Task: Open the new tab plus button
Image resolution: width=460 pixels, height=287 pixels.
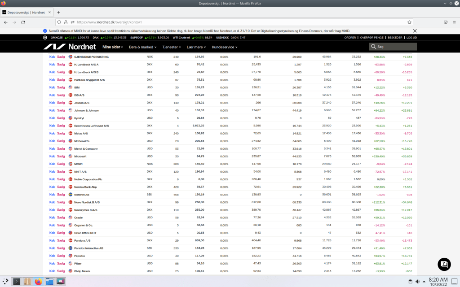Action: coord(58,12)
